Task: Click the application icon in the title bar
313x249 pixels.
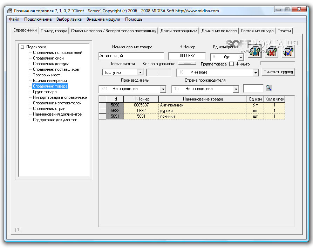Action: tap(9, 11)
